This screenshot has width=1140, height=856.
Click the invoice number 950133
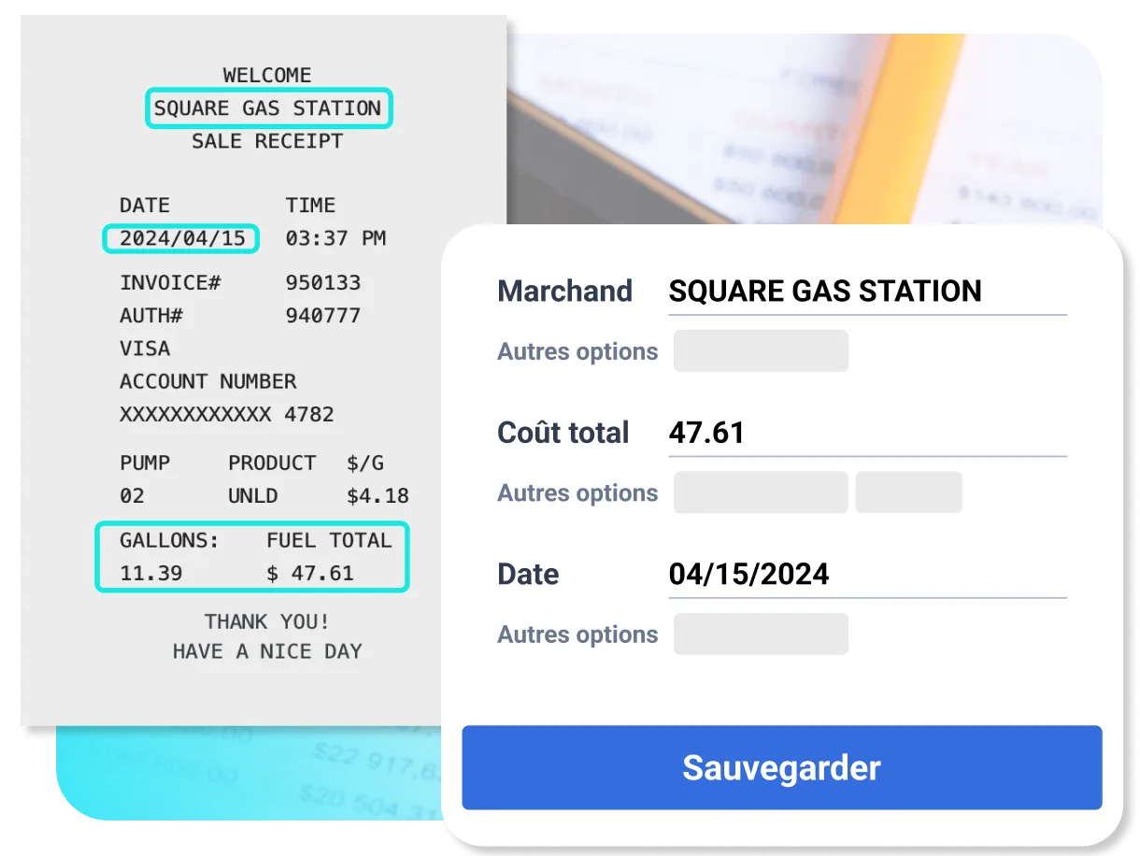pyautogui.click(x=323, y=282)
